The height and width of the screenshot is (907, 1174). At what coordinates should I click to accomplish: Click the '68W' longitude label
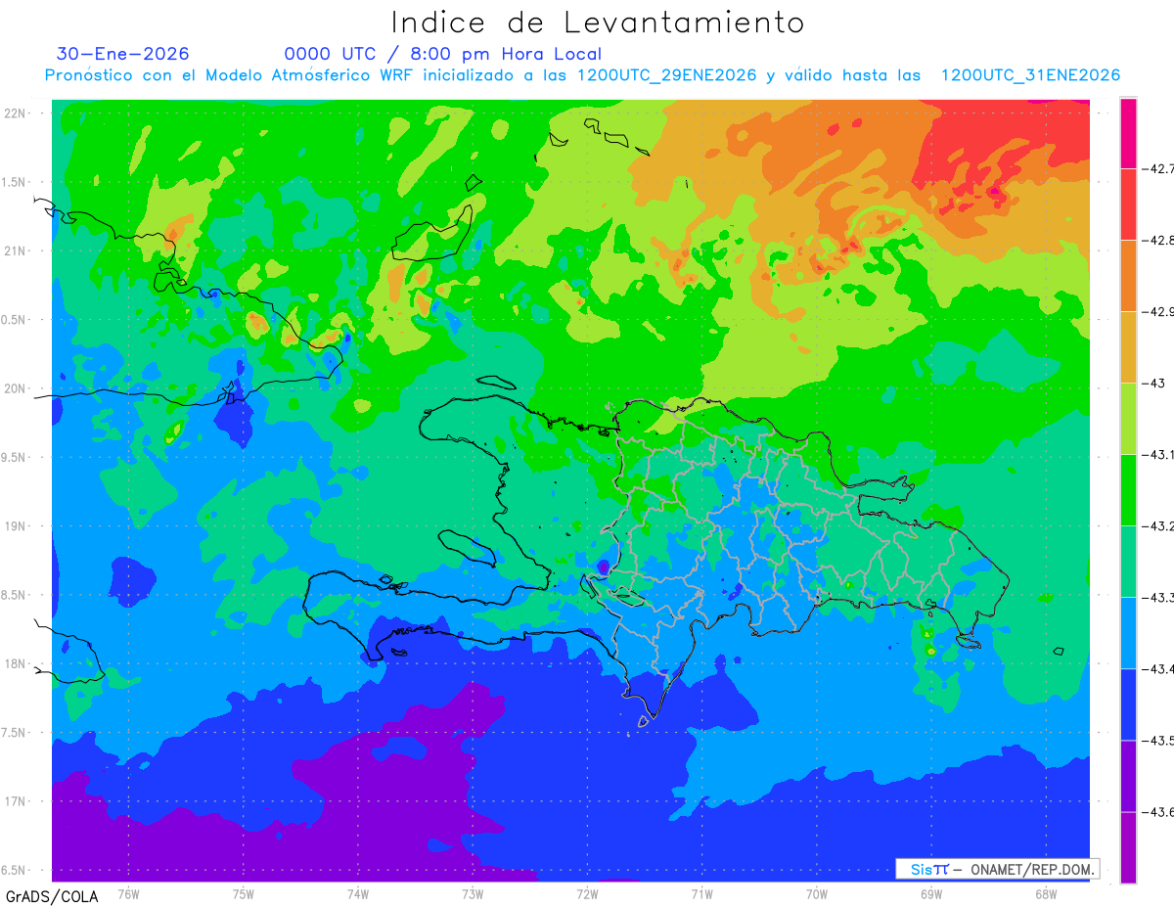pyautogui.click(x=1046, y=894)
